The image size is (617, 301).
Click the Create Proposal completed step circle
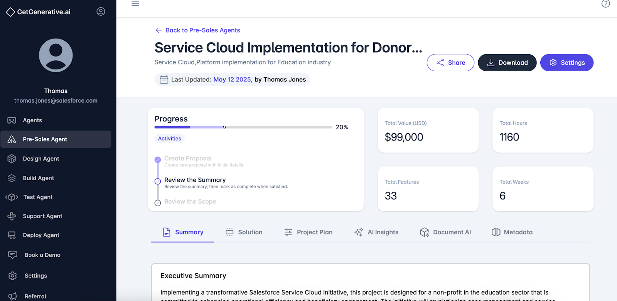click(x=158, y=159)
